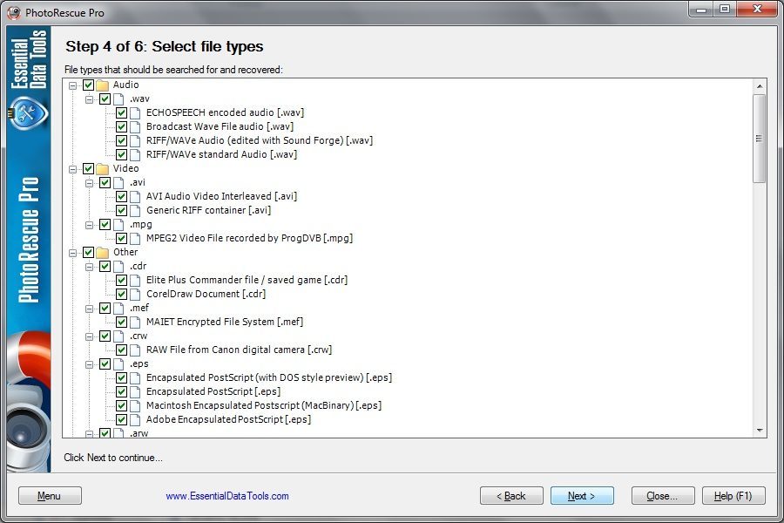Select 'RAW File from Canon digital camera [.crw]'
This screenshot has height=523, width=784.
tap(239, 350)
